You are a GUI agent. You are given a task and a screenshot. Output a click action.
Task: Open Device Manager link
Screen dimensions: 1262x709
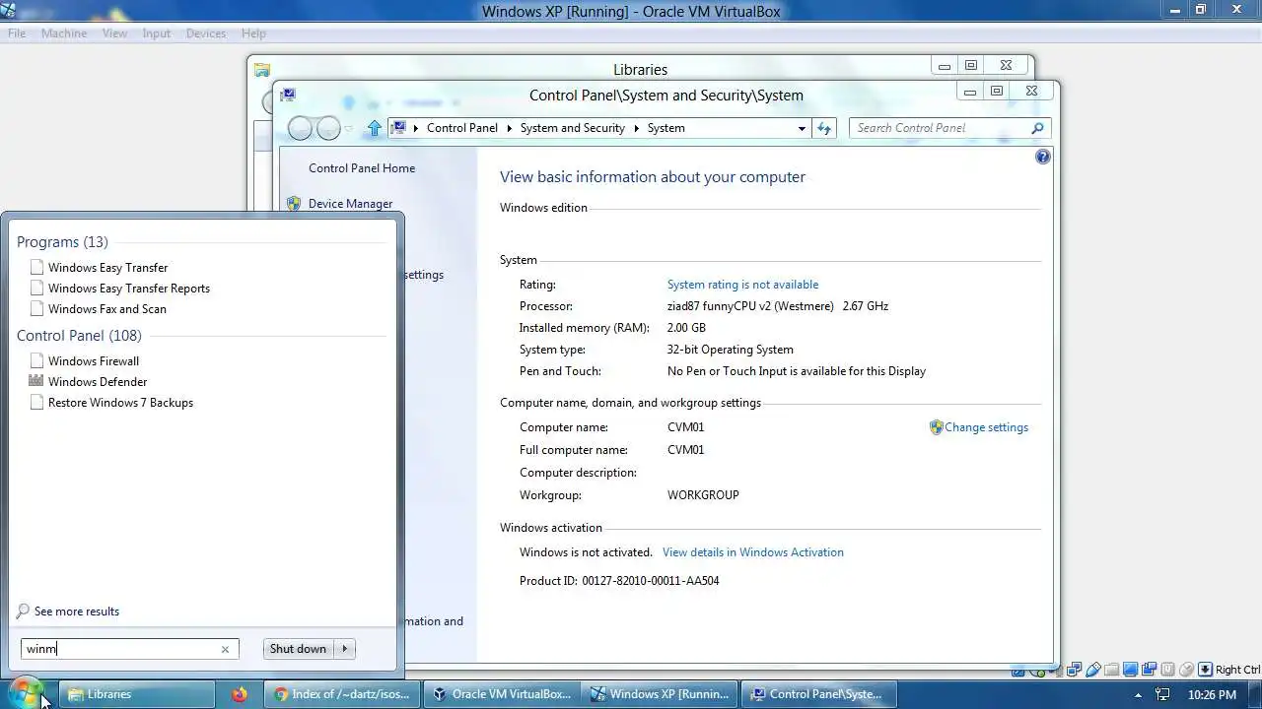(x=350, y=204)
